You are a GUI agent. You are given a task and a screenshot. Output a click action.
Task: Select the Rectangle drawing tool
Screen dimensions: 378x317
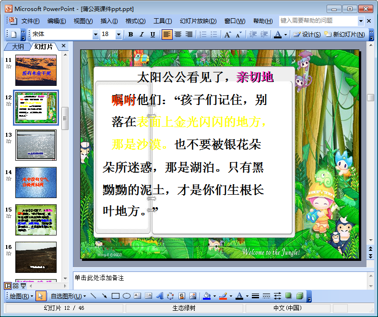[x=116, y=296]
